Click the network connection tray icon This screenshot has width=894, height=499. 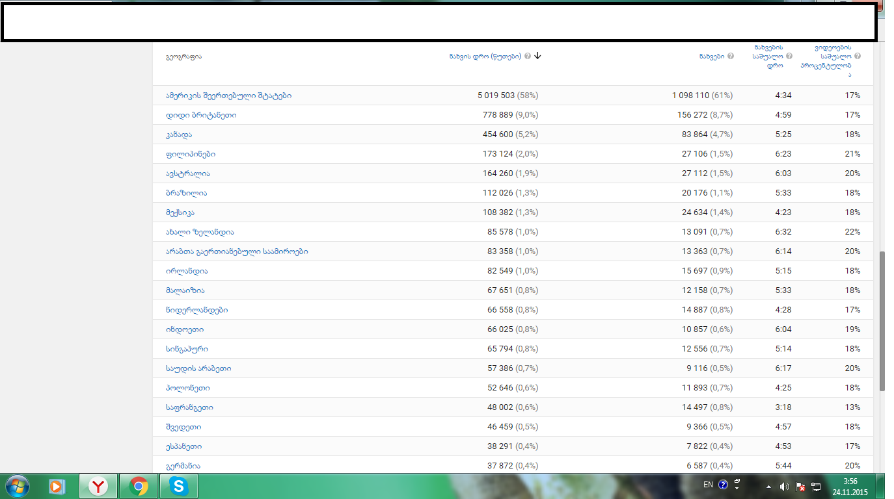[817, 486]
